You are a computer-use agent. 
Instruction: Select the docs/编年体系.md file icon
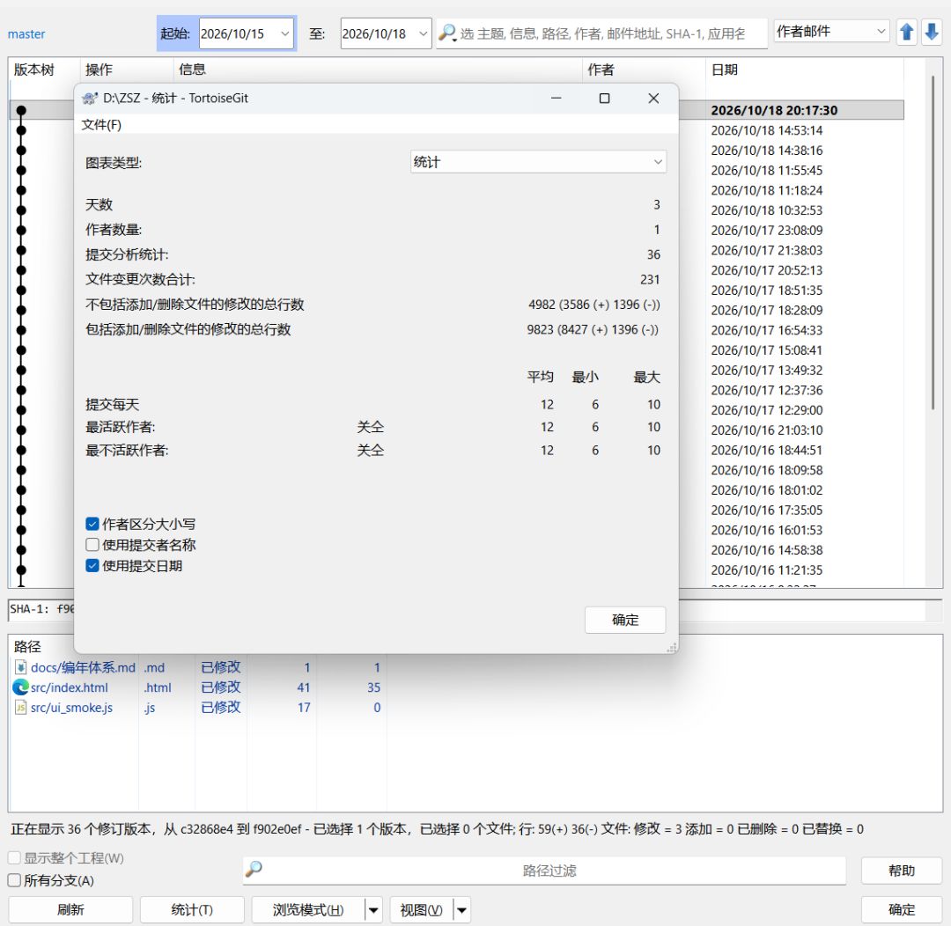click(x=20, y=667)
